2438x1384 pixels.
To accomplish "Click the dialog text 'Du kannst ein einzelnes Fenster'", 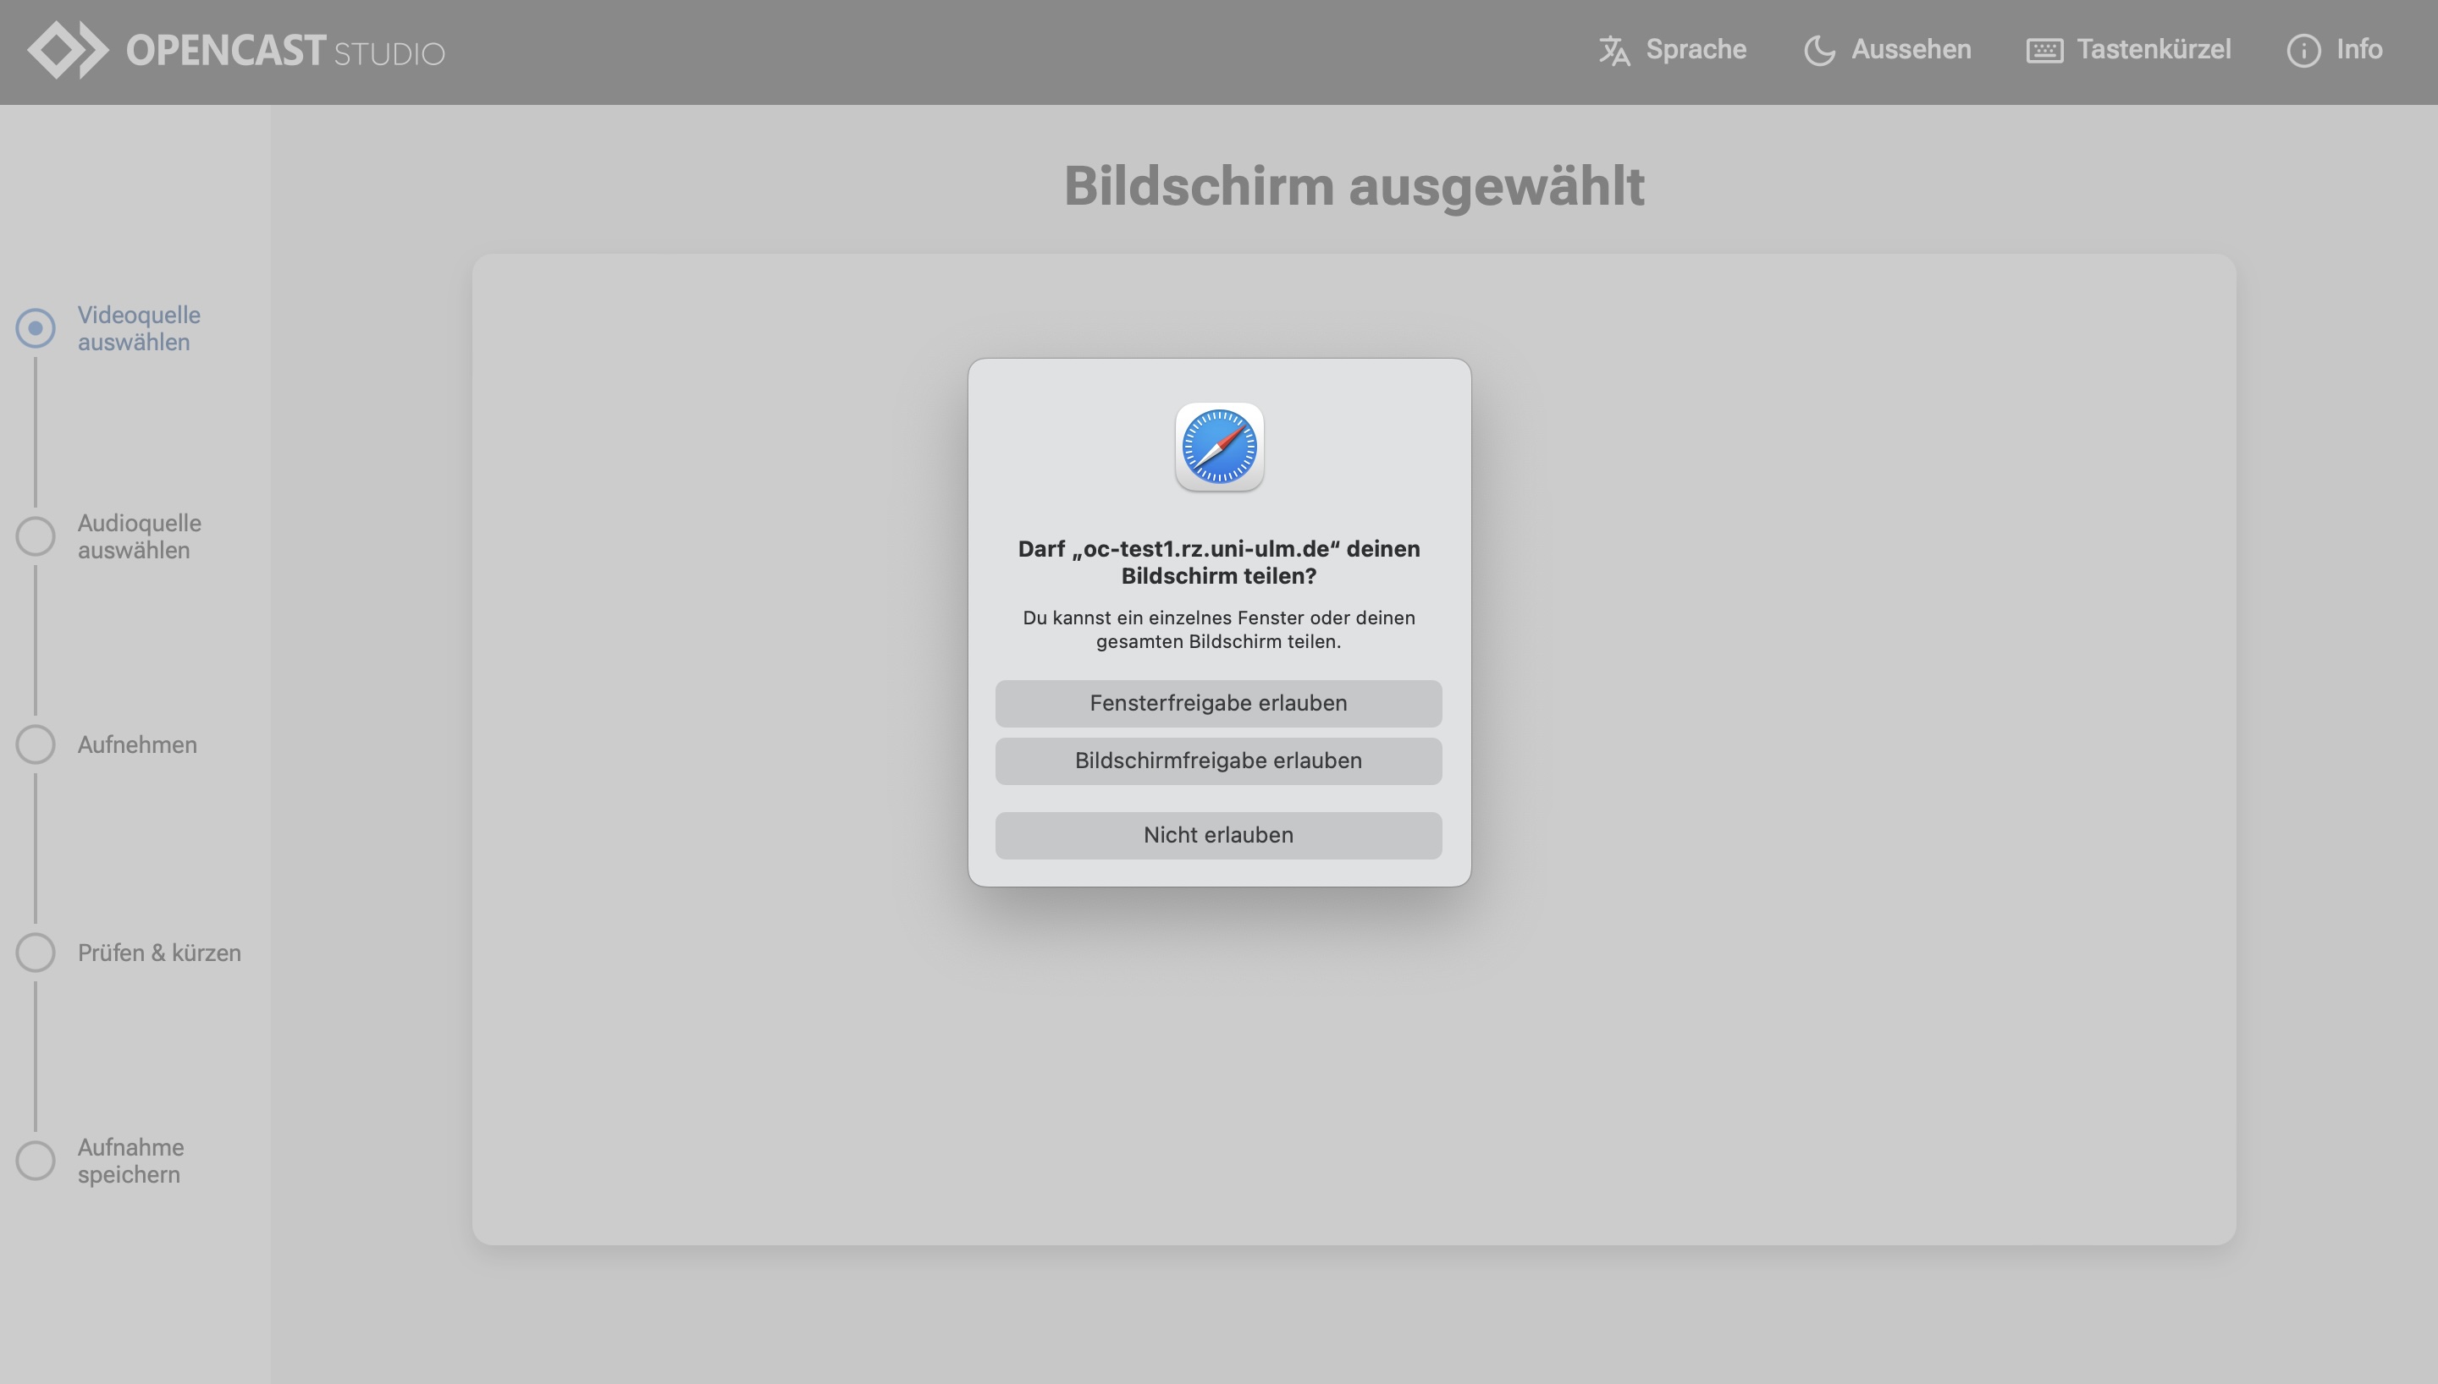I will (x=1219, y=629).
